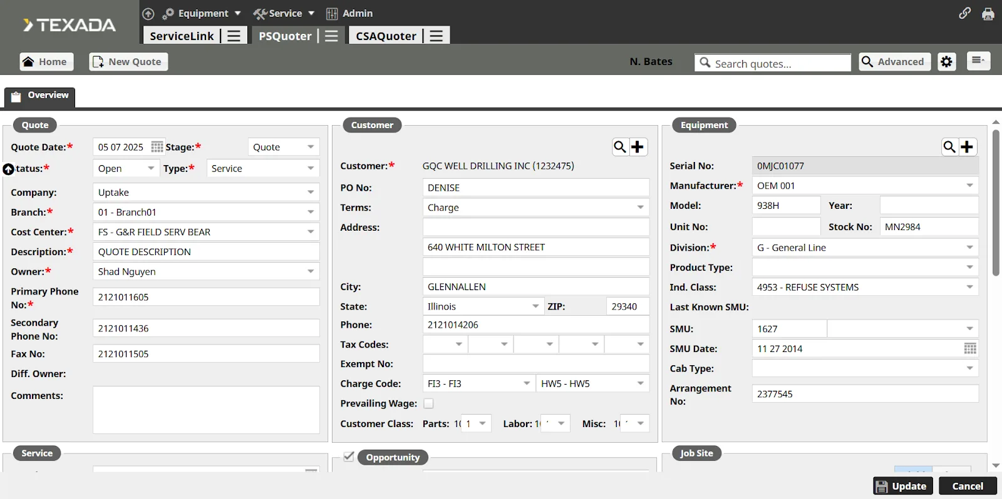Open the Manufacturer dropdown showing OEM 001
This screenshot has height=499, width=1002.
tap(865, 186)
